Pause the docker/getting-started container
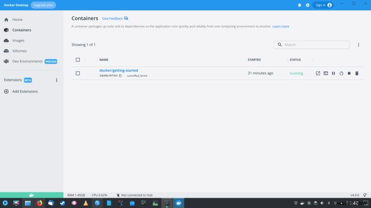Screen dimensions: 371x208 coord(333,73)
